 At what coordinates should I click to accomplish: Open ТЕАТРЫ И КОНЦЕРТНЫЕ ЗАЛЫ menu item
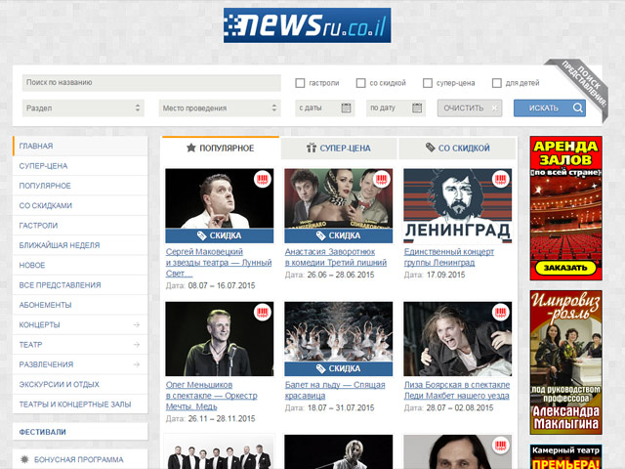pyautogui.click(x=80, y=405)
